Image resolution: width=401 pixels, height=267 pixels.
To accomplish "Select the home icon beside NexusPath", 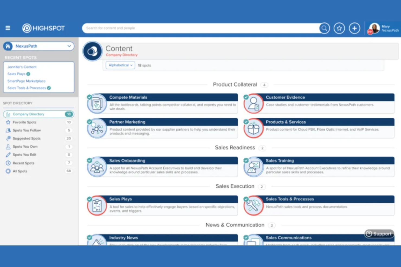I will pos(8,46).
